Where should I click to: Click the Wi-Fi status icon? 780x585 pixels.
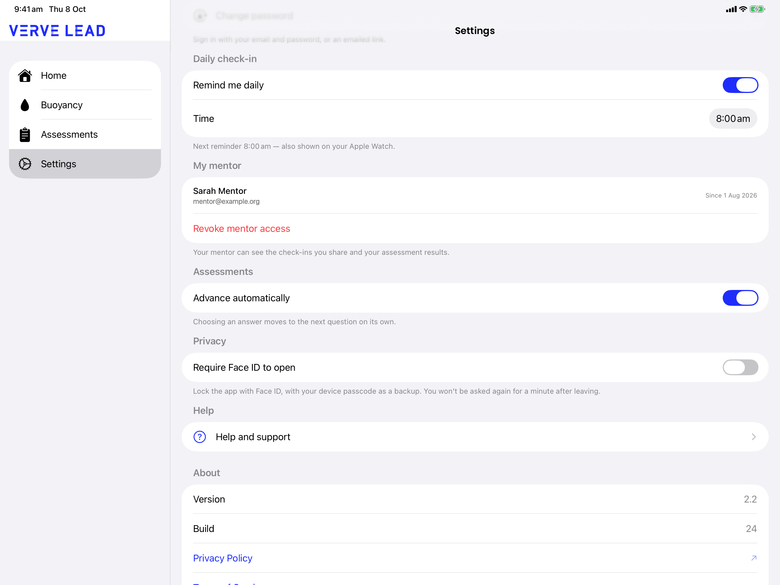click(743, 9)
